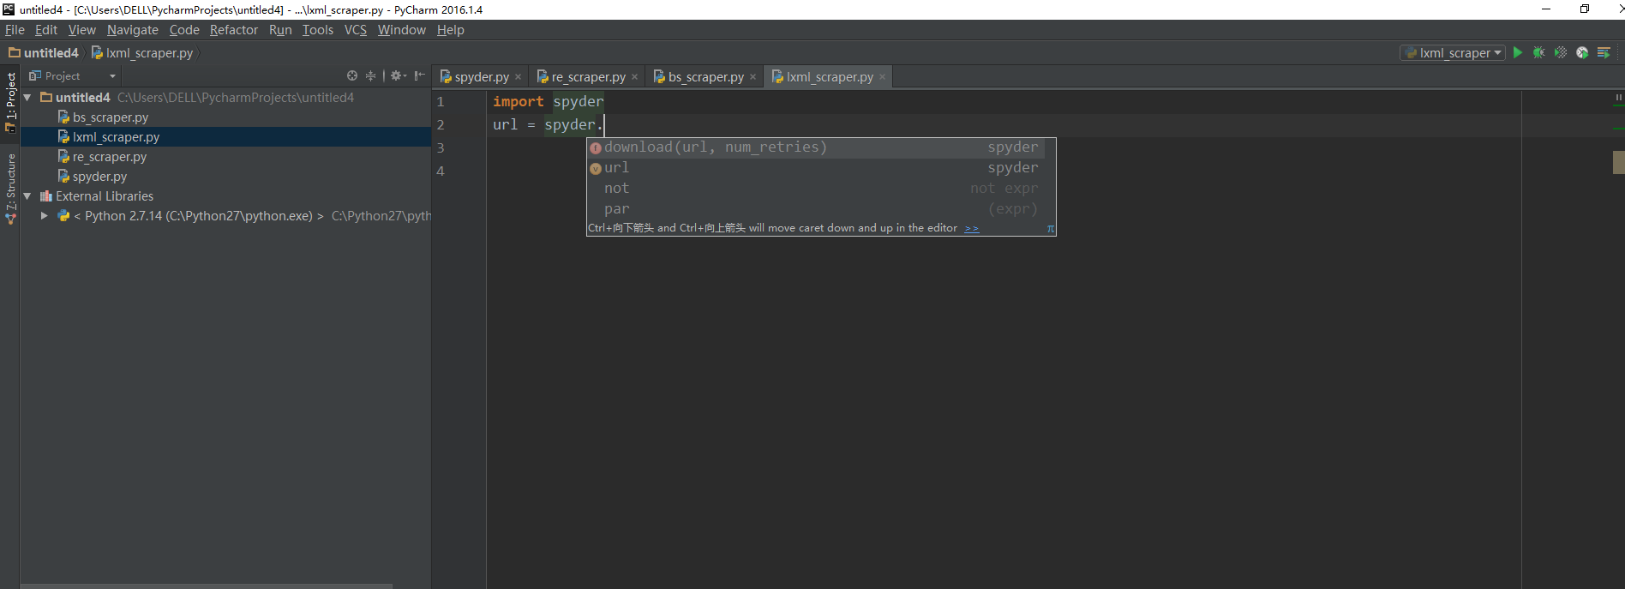
Task: Open the Tools menu
Action: 318,30
